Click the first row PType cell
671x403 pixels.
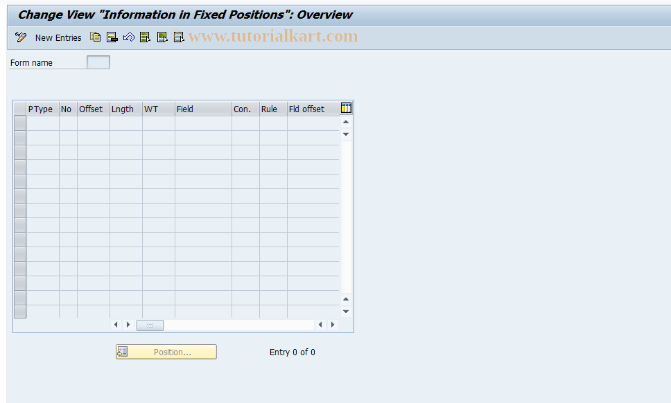tap(43, 123)
